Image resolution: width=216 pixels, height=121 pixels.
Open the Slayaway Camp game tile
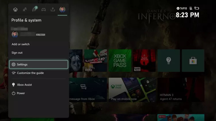95,60
